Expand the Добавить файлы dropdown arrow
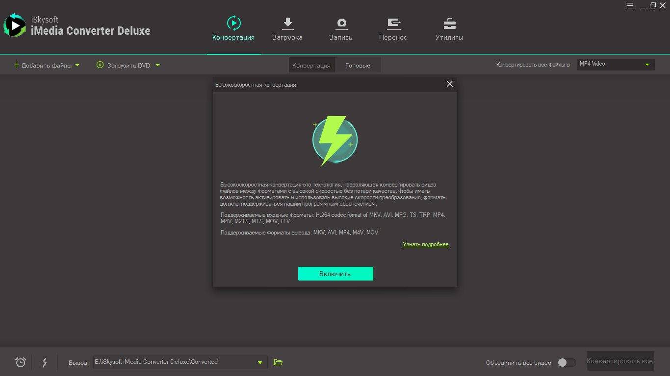This screenshot has height=376, width=670. [77, 65]
